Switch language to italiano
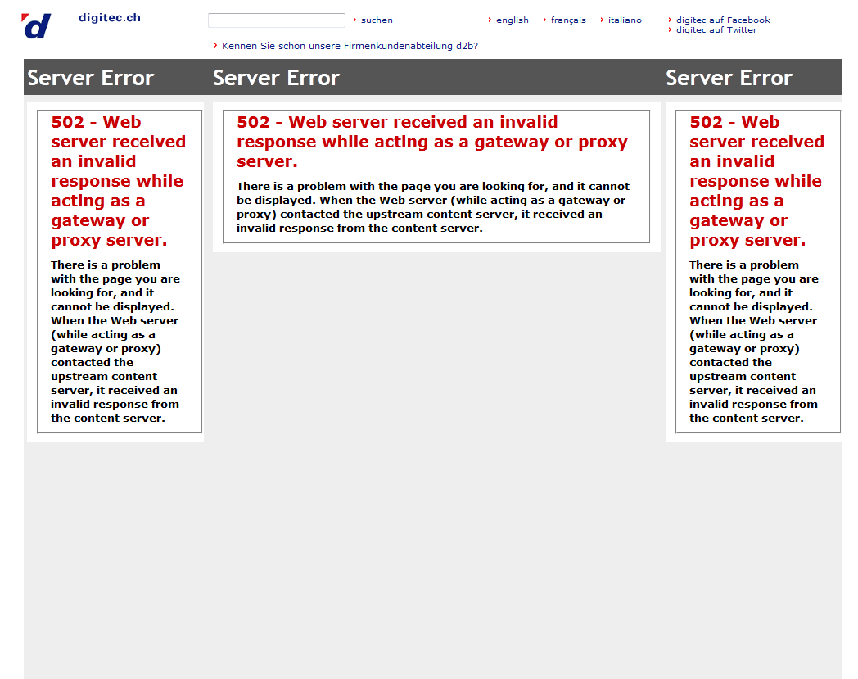 point(625,20)
